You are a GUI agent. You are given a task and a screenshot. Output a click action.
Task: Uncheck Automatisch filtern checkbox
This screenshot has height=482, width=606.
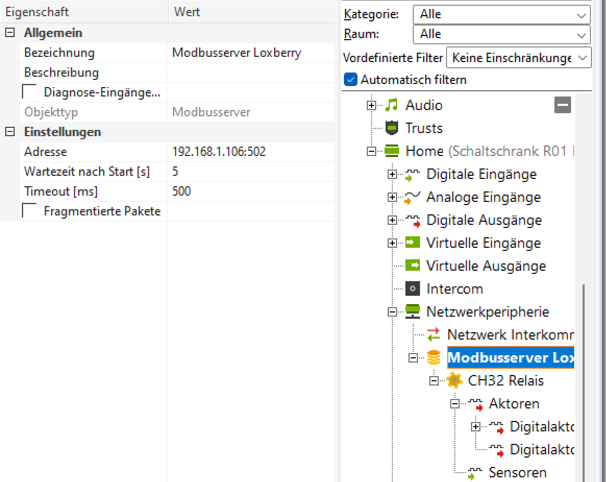point(351,80)
